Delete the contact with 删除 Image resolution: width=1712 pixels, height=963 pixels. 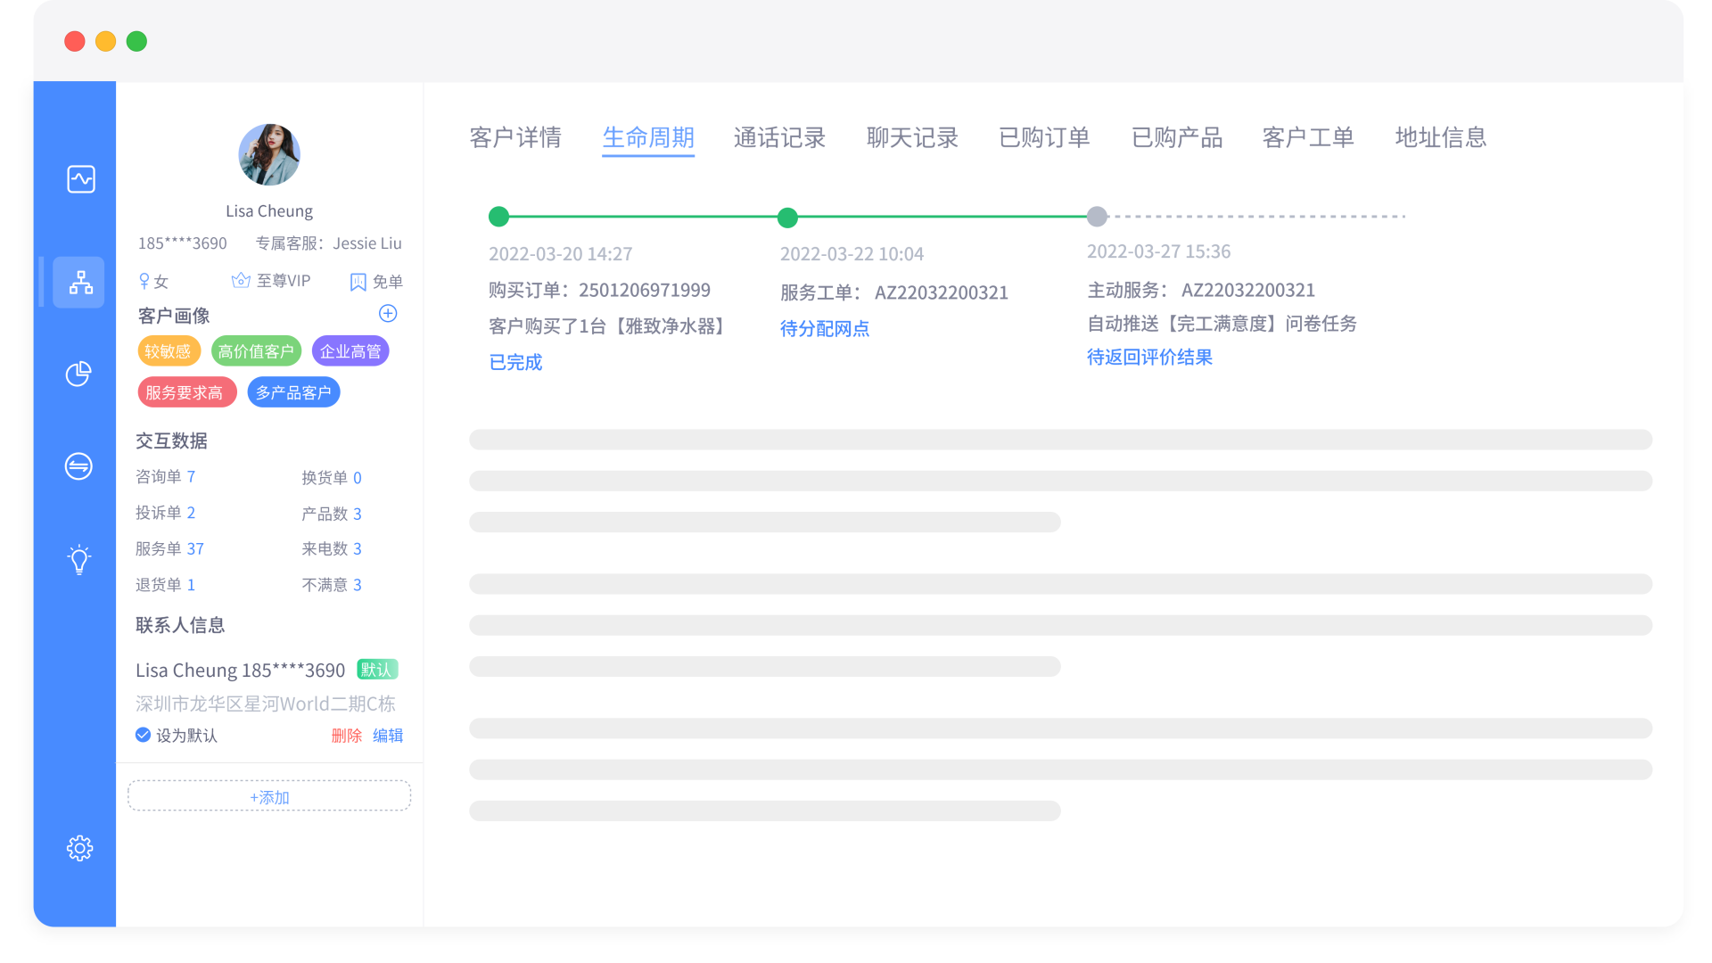pyautogui.click(x=347, y=736)
